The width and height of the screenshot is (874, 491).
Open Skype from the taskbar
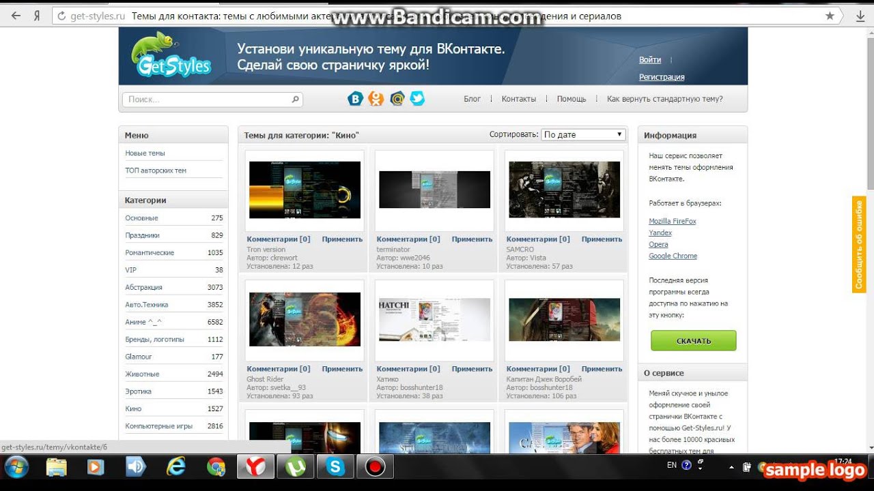tap(335, 467)
